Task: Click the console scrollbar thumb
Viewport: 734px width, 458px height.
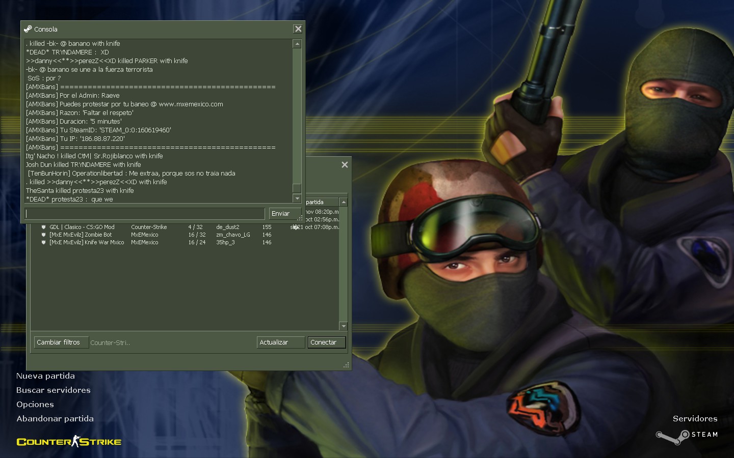Action: 297,188
